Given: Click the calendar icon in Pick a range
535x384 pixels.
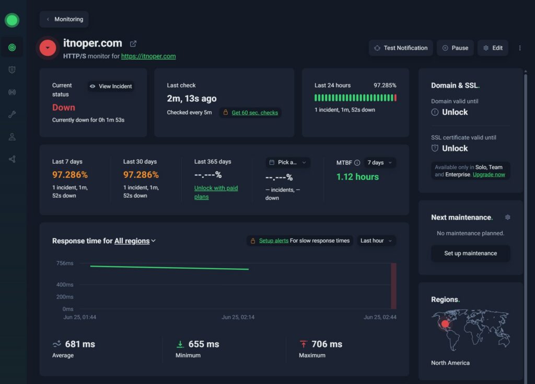Looking at the screenshot, I should (x=272, y=162).
